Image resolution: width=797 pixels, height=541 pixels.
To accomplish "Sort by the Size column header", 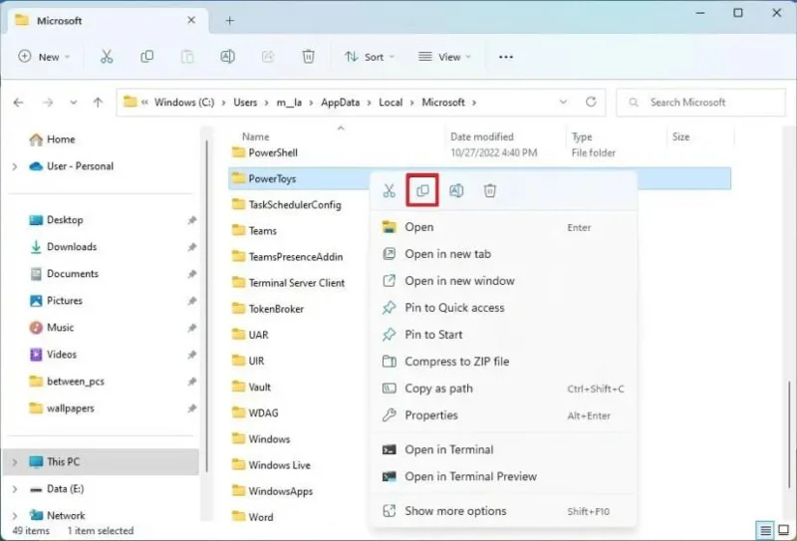I will click(680, 136).
